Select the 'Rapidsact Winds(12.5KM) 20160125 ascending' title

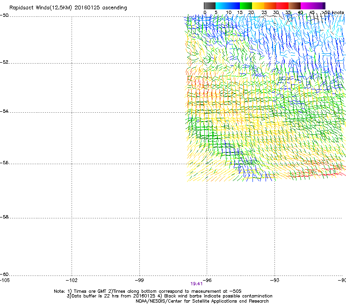68,8
